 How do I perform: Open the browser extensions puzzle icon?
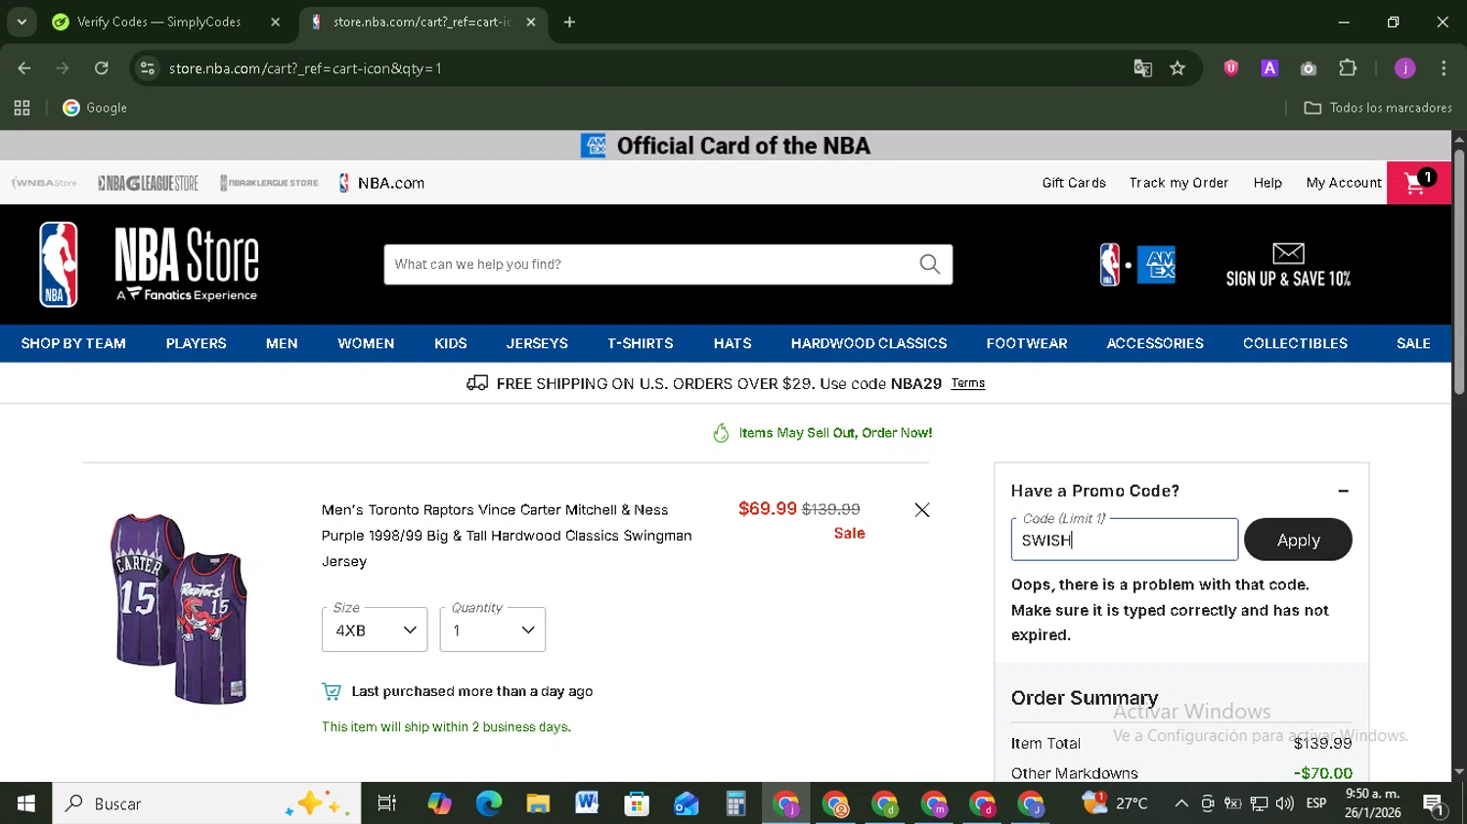[1348, 68]
